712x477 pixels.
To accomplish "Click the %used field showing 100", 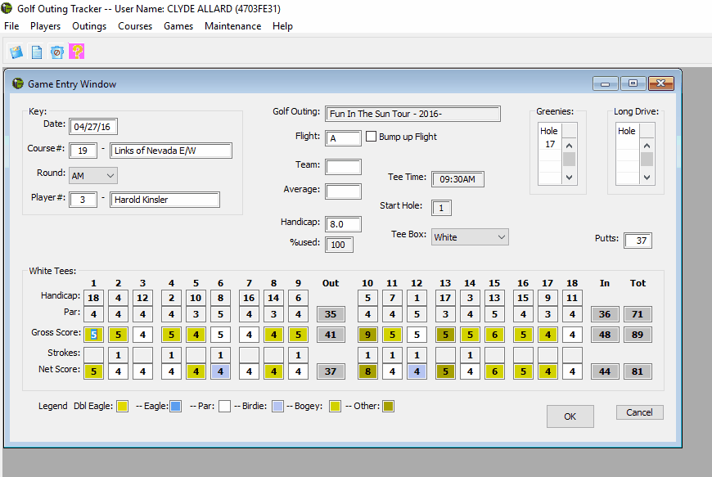I will tap(339, 245).
